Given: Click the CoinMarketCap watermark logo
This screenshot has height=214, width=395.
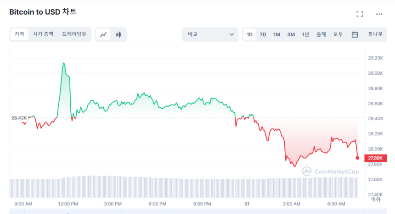Looking at the screenshot, I should [x=330, y=171].
